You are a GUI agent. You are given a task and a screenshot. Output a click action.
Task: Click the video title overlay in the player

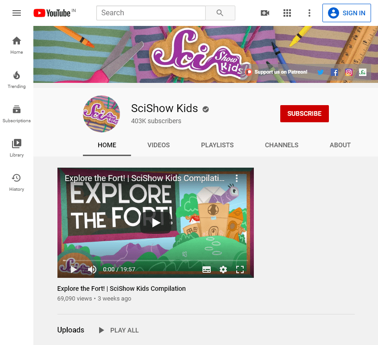(145, 178)
